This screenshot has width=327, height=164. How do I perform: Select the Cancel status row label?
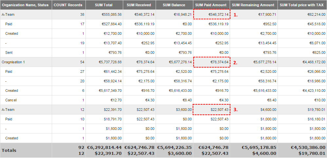(x=11, y=100)
